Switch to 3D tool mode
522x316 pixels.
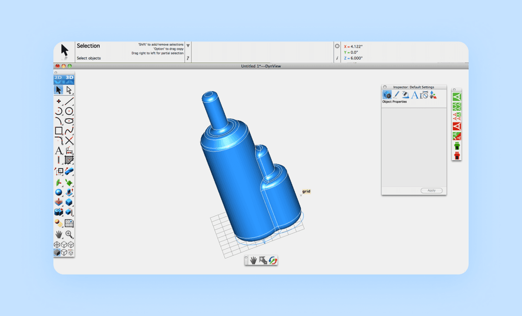[69, 77]
